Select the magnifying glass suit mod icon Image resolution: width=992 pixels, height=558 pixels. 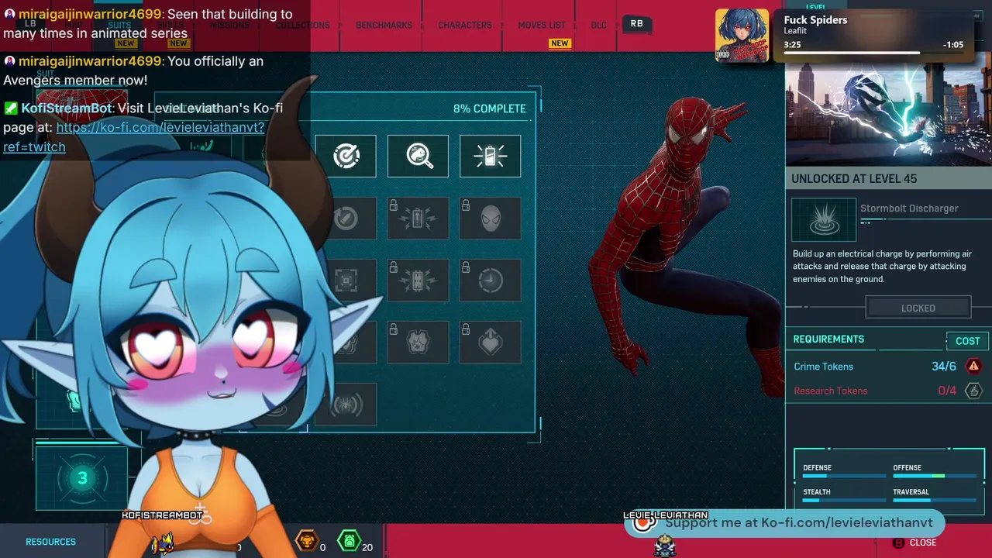[x=418, y=156]
